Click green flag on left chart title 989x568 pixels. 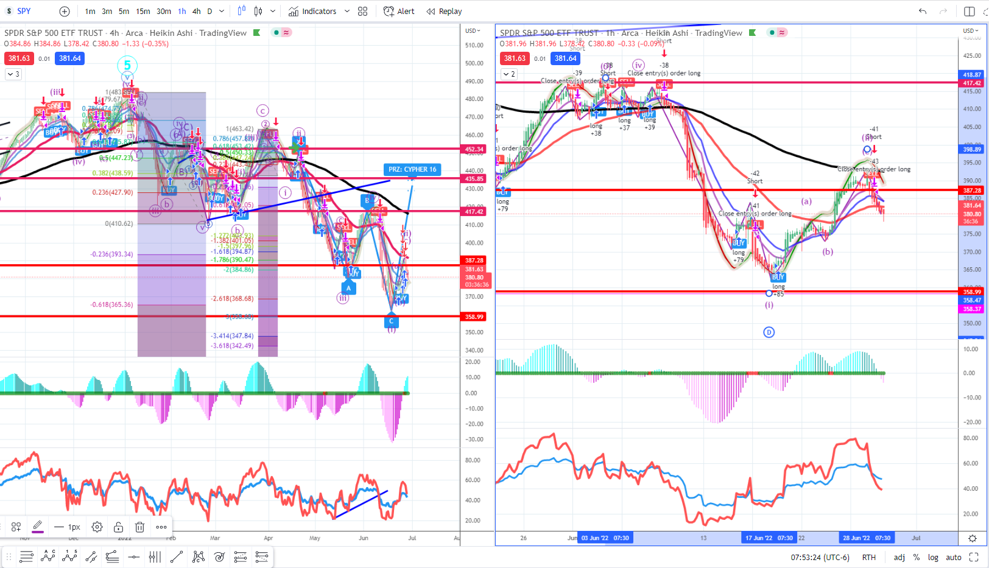point(257,33)
